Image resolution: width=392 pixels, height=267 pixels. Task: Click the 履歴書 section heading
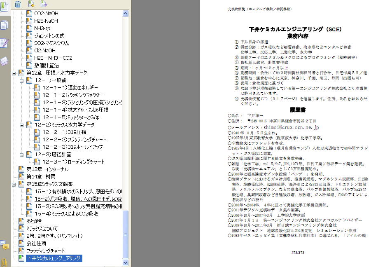298,110
